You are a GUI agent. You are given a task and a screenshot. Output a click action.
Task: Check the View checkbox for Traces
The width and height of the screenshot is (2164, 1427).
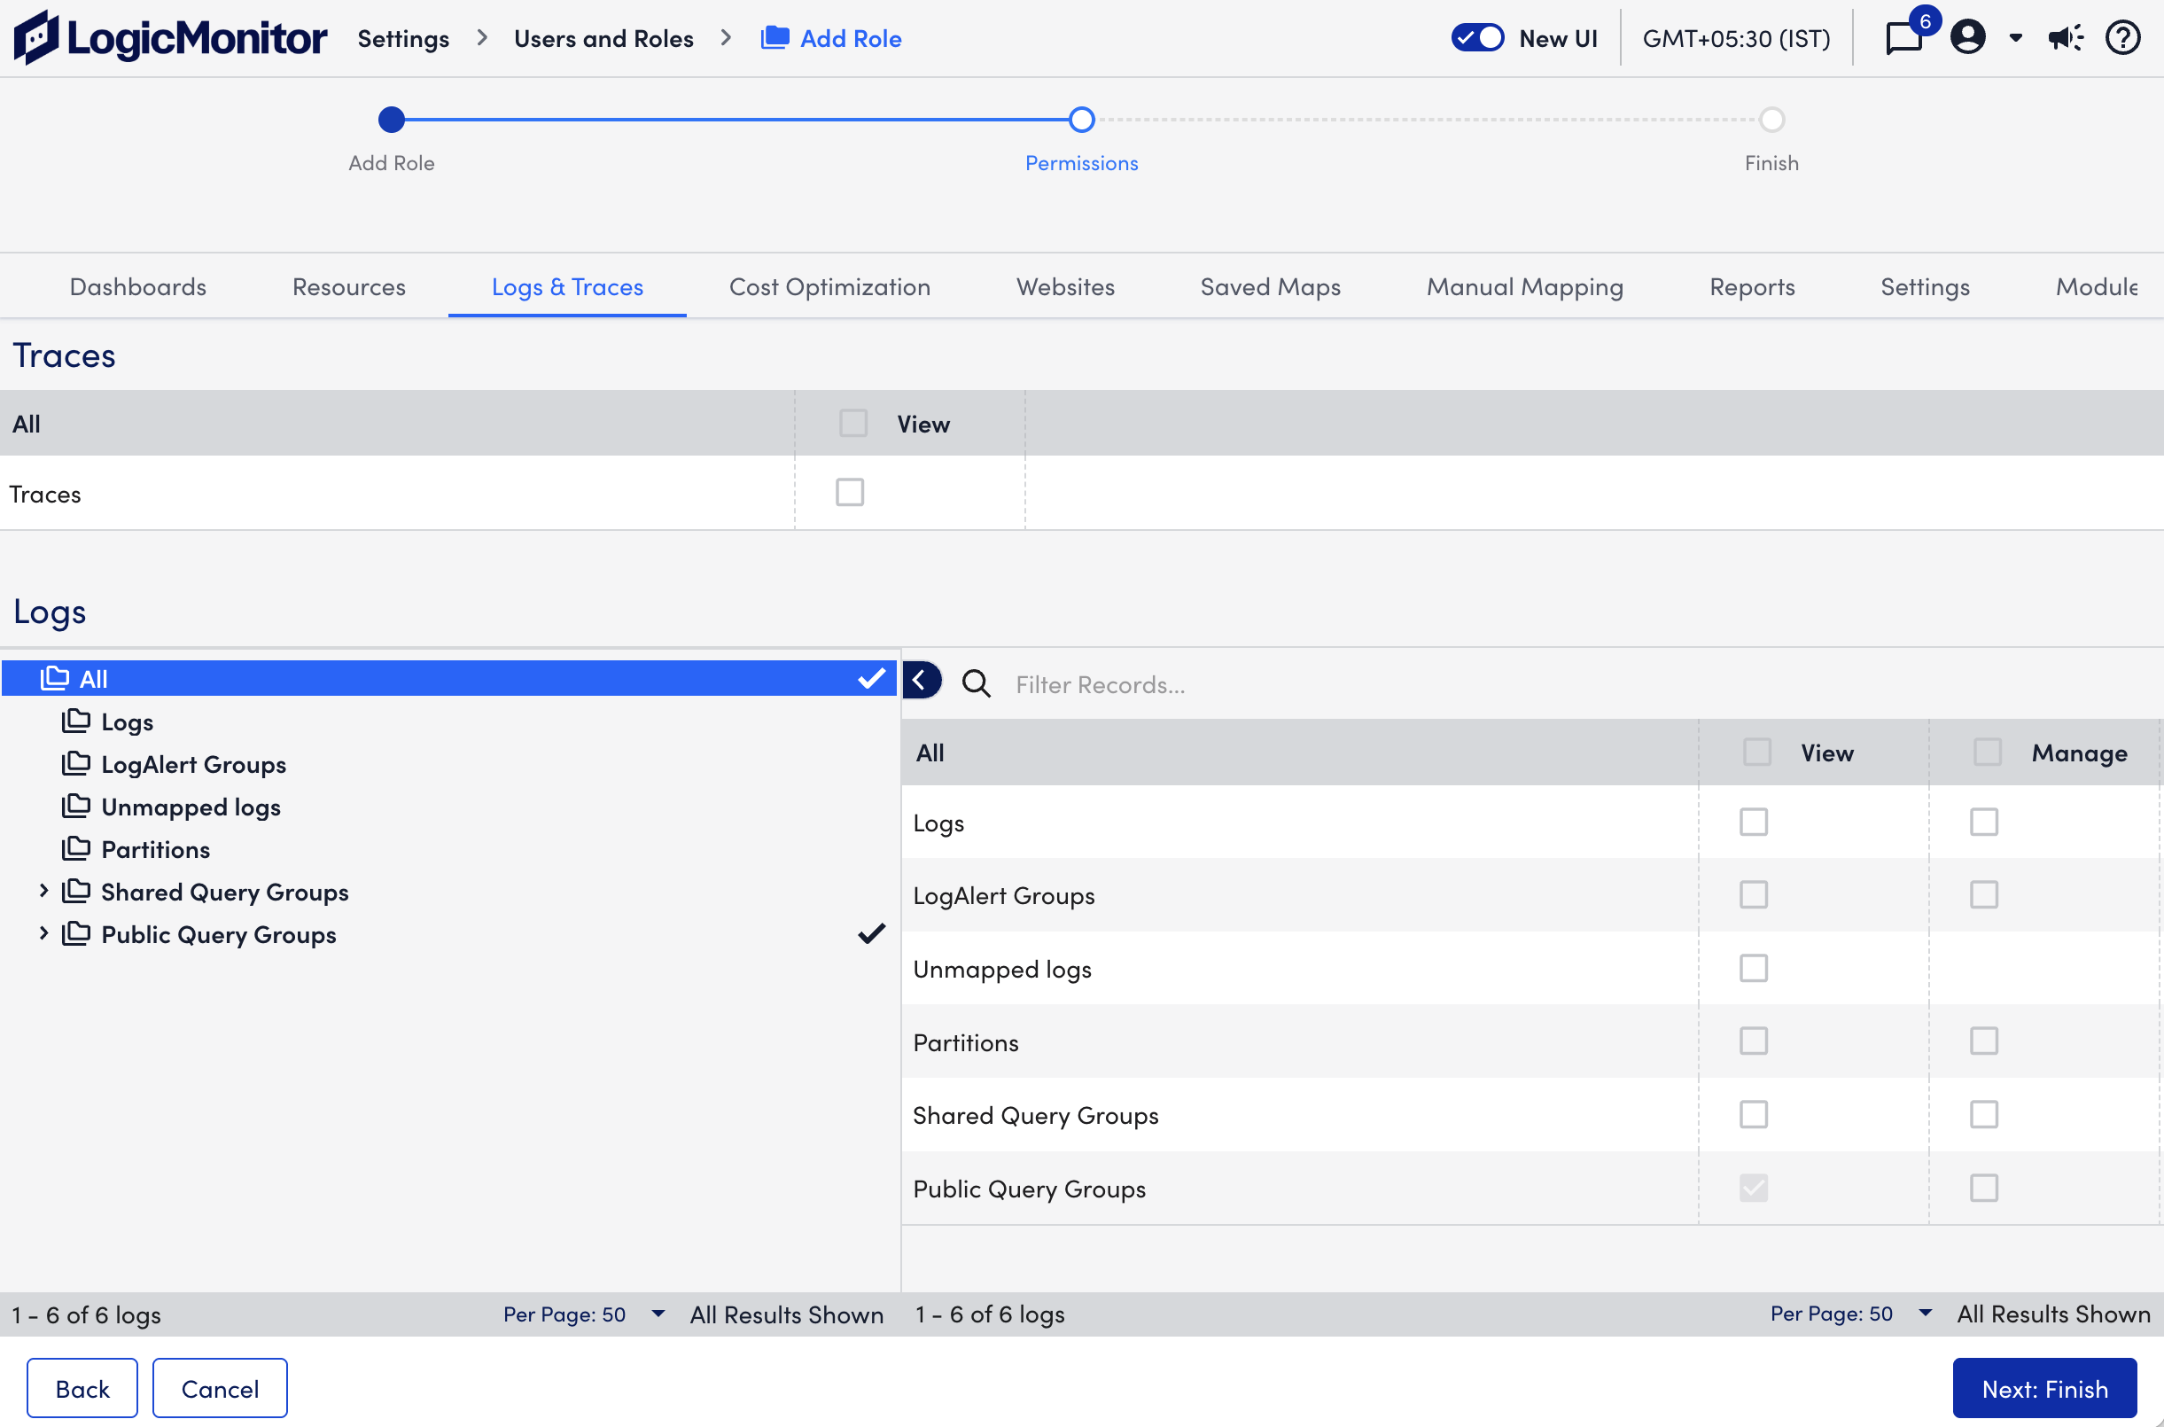848,492
